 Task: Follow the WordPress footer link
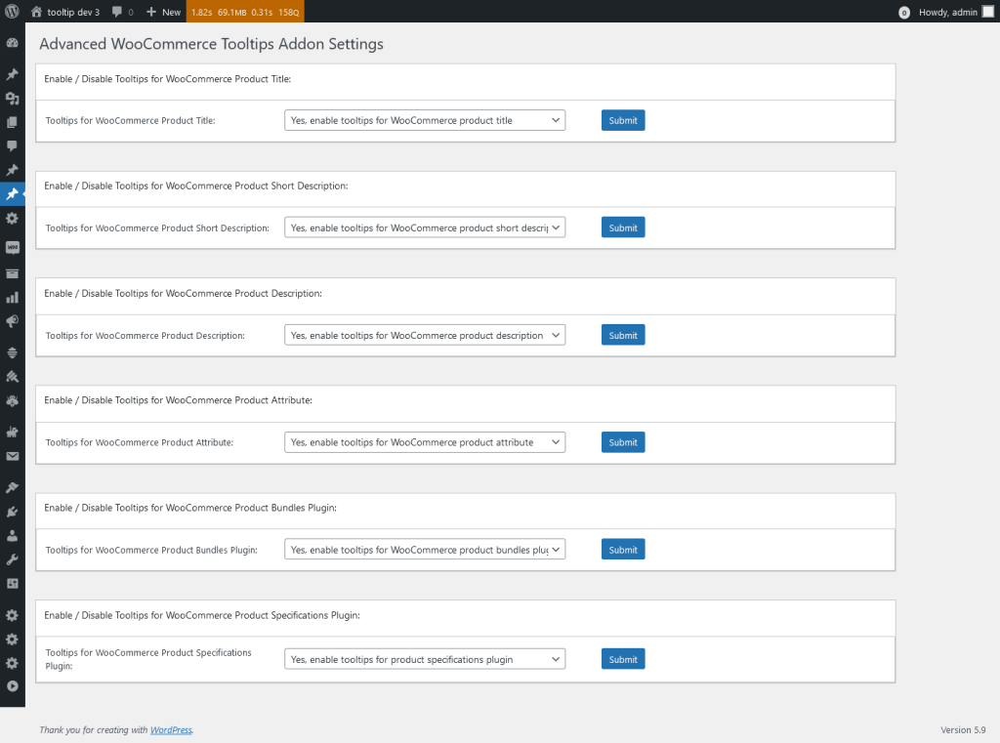(x=171, y=730)
